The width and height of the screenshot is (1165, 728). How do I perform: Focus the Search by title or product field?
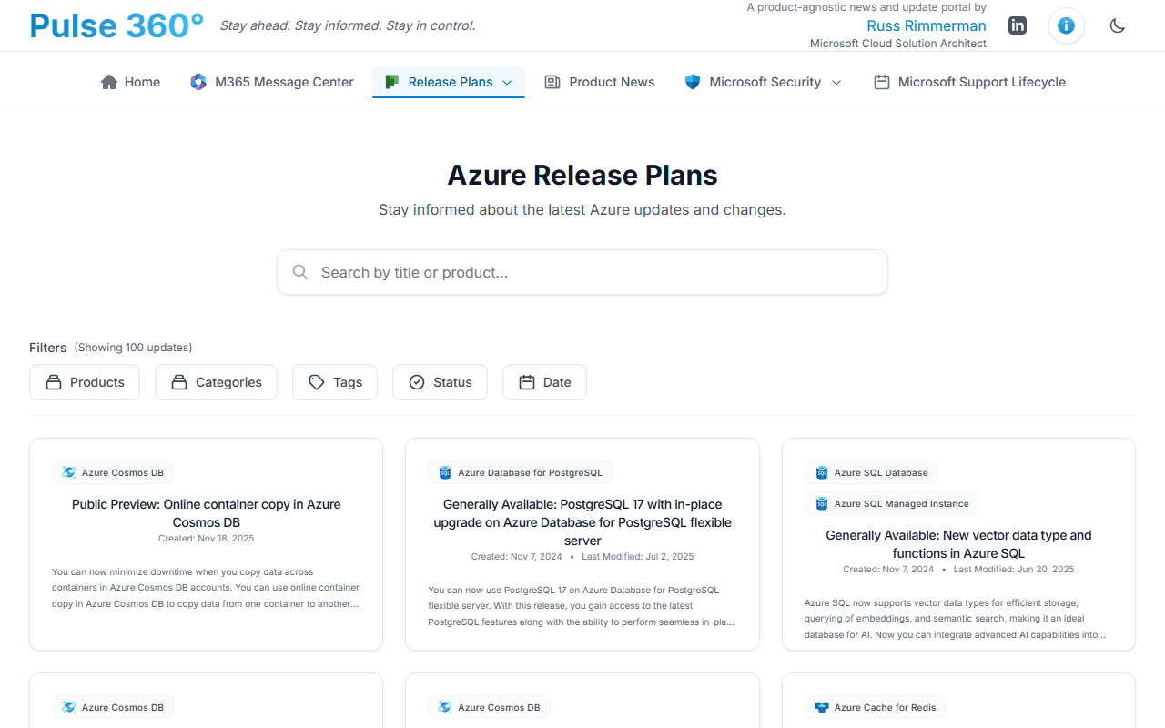pos(582,272)
